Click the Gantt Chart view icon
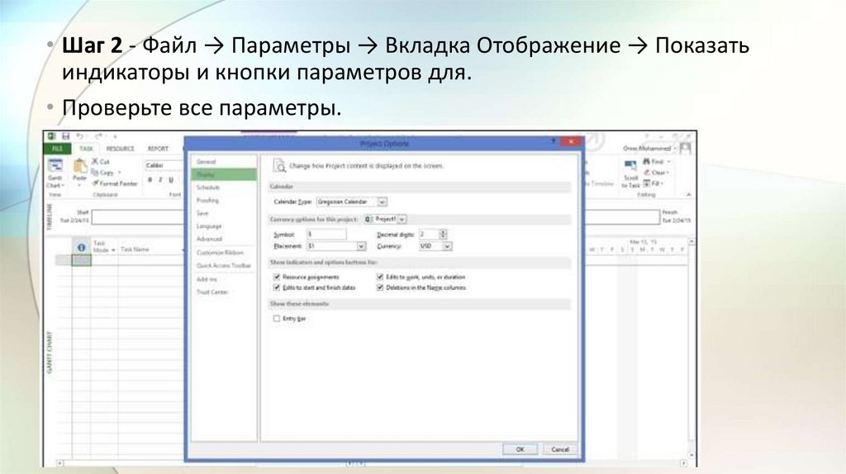 point(55,166)
